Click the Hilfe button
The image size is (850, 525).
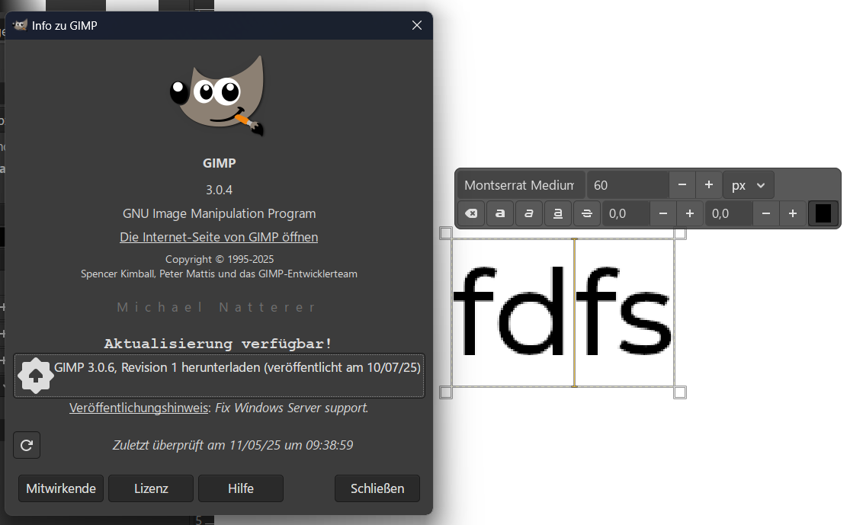click(x=241, y=488)
